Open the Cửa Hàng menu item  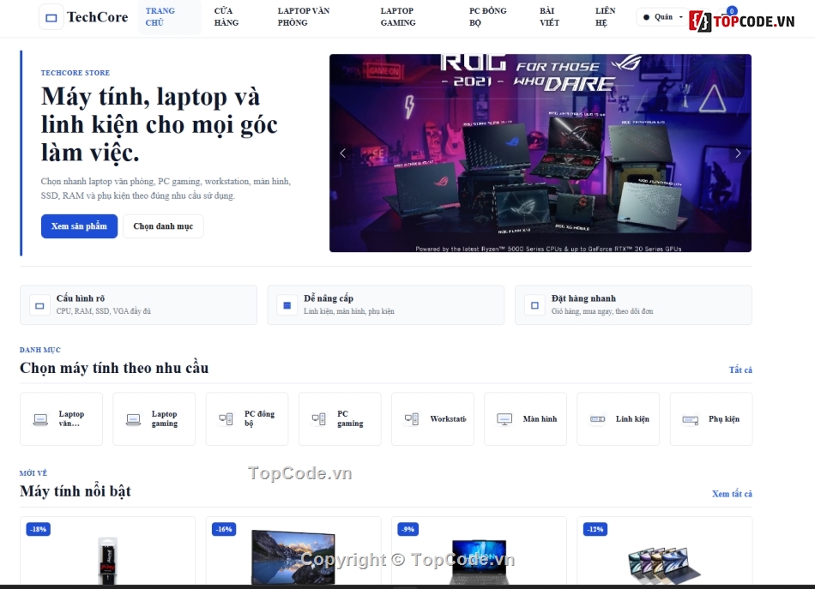tap(226, 16)
